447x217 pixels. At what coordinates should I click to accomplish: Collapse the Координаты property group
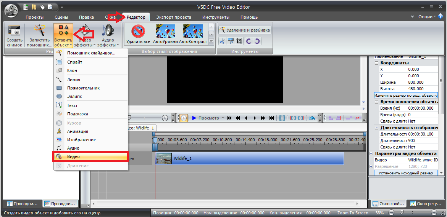click(x=377, y=63)
